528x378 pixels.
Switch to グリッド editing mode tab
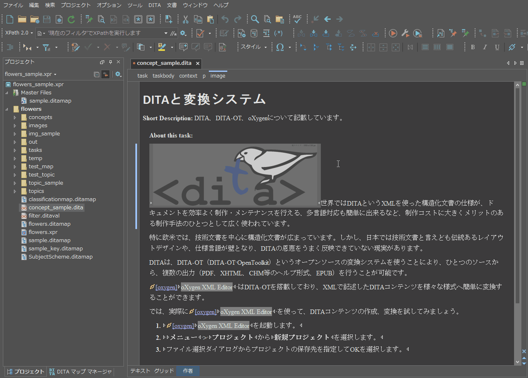[164, 371]
